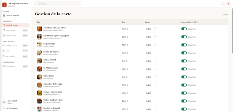233x112 pixels.
Task: Open the Burrata des Pouilles thumbnail
Action: click(40, 53)
